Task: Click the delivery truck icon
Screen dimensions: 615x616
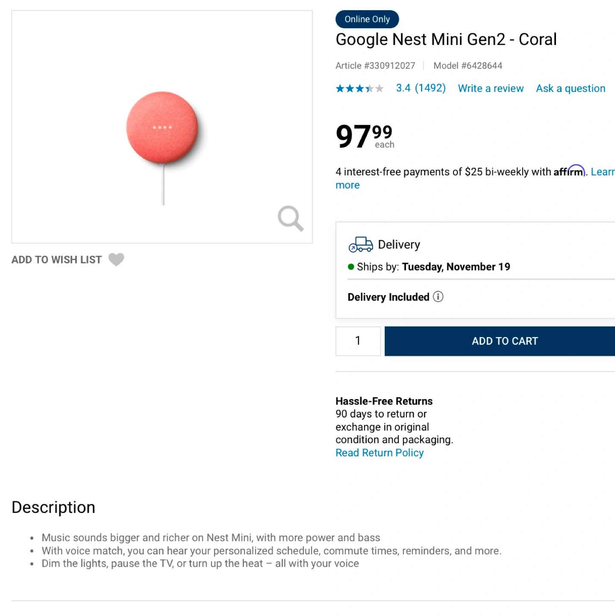Action: 361,244
